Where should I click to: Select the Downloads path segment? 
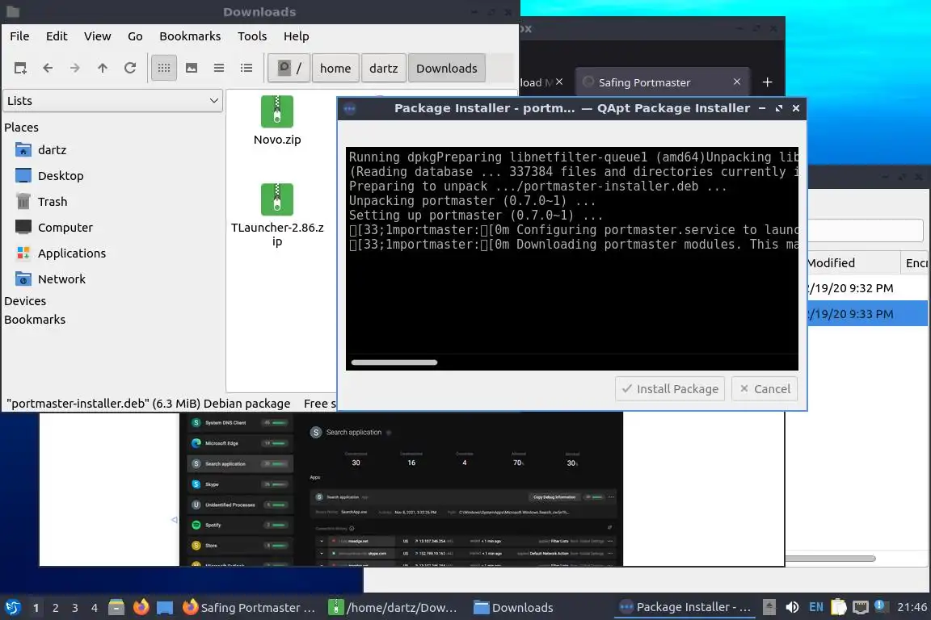(x=446, y=69)
